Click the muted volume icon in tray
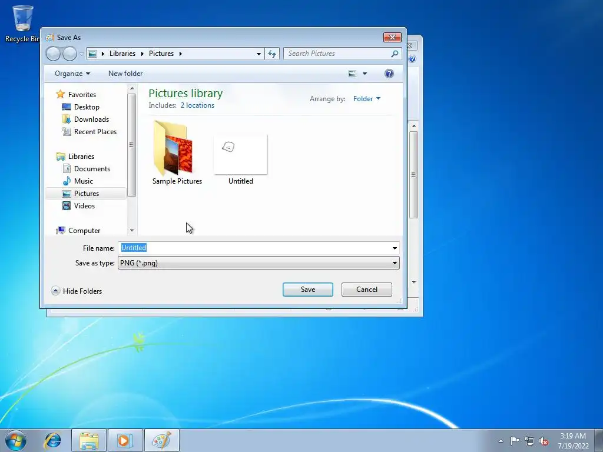The height and width of the screenshot is (452, 603). pos(544,441)
